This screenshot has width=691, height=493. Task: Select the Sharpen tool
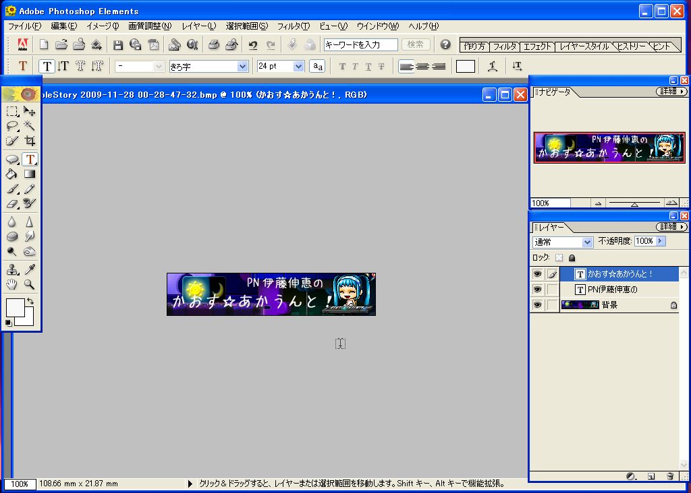(x=30, y=222)
